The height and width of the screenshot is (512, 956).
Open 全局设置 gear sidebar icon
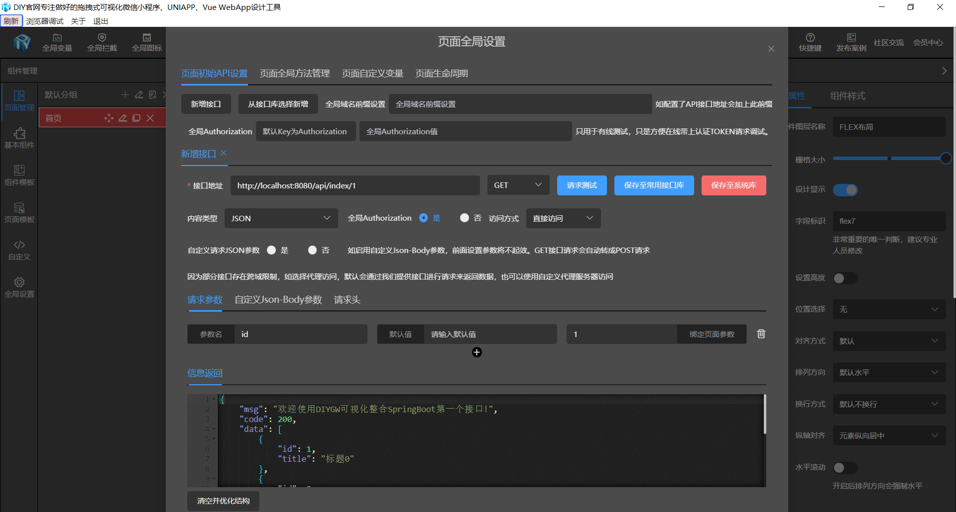tap(19, 287)
